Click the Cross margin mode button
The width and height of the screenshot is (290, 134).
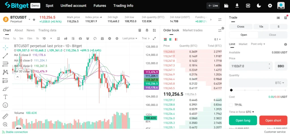[x=241, y=27]
